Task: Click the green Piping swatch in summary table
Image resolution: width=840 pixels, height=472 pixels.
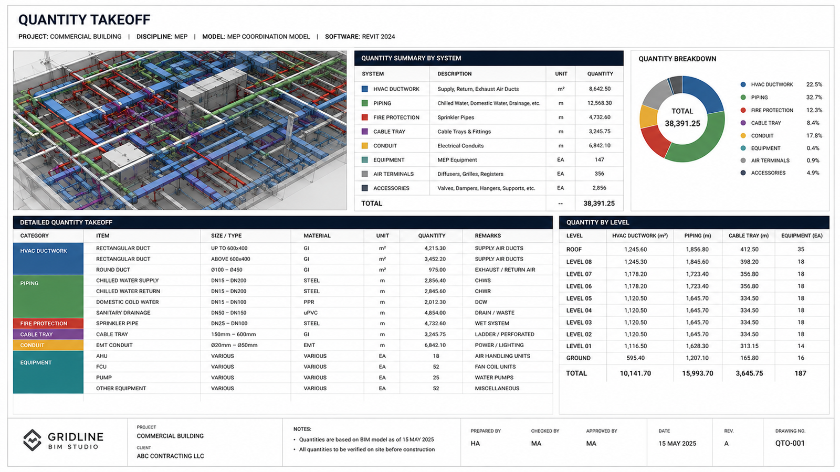Action: click(365, 103)
